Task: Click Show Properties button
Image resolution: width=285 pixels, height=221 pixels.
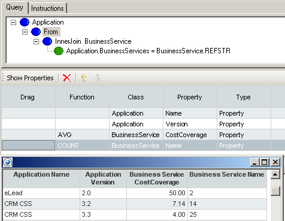Action: (x=30, y=78)
